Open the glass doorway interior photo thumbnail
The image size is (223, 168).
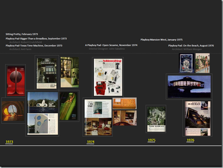(69, 72)
